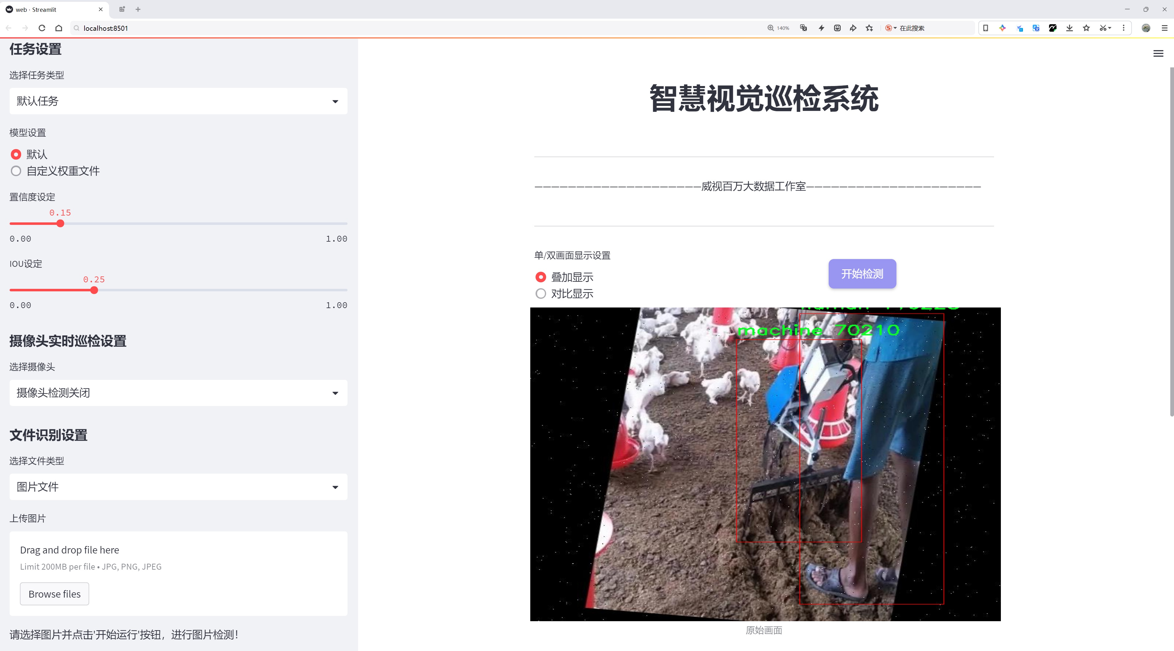The width and height of the screenshot is (1174, 651).
Task: Open a new browser tab
Action: [x=138, y=9]
